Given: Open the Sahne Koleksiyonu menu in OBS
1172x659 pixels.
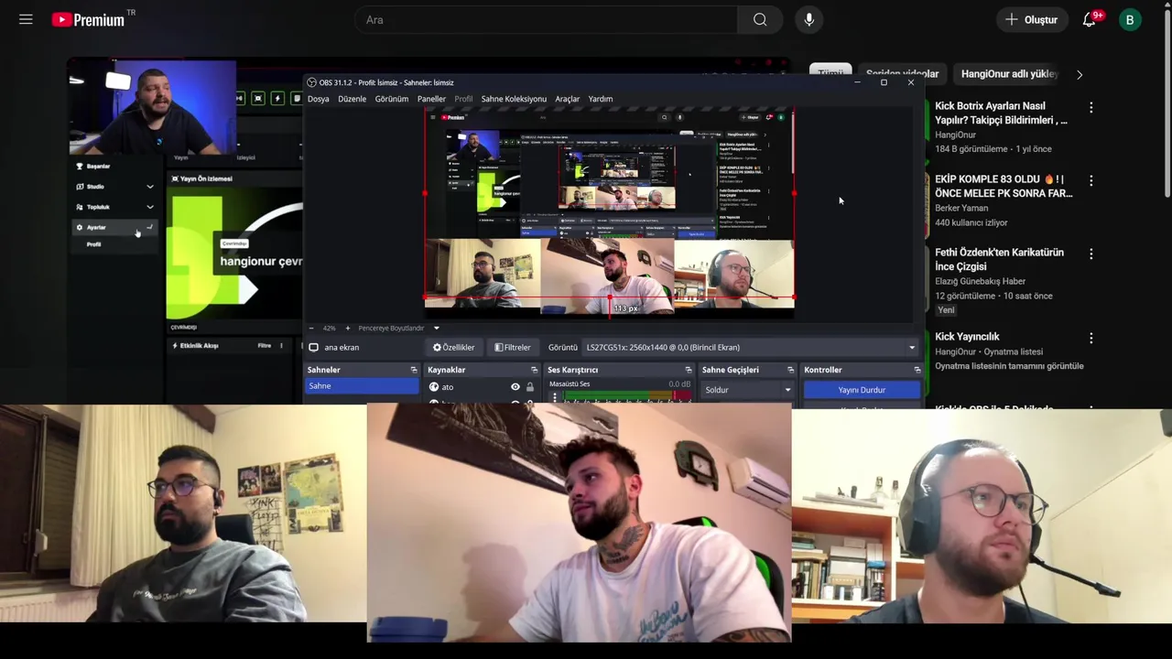Looking at the screenshot, I should (x=514, y=99).
